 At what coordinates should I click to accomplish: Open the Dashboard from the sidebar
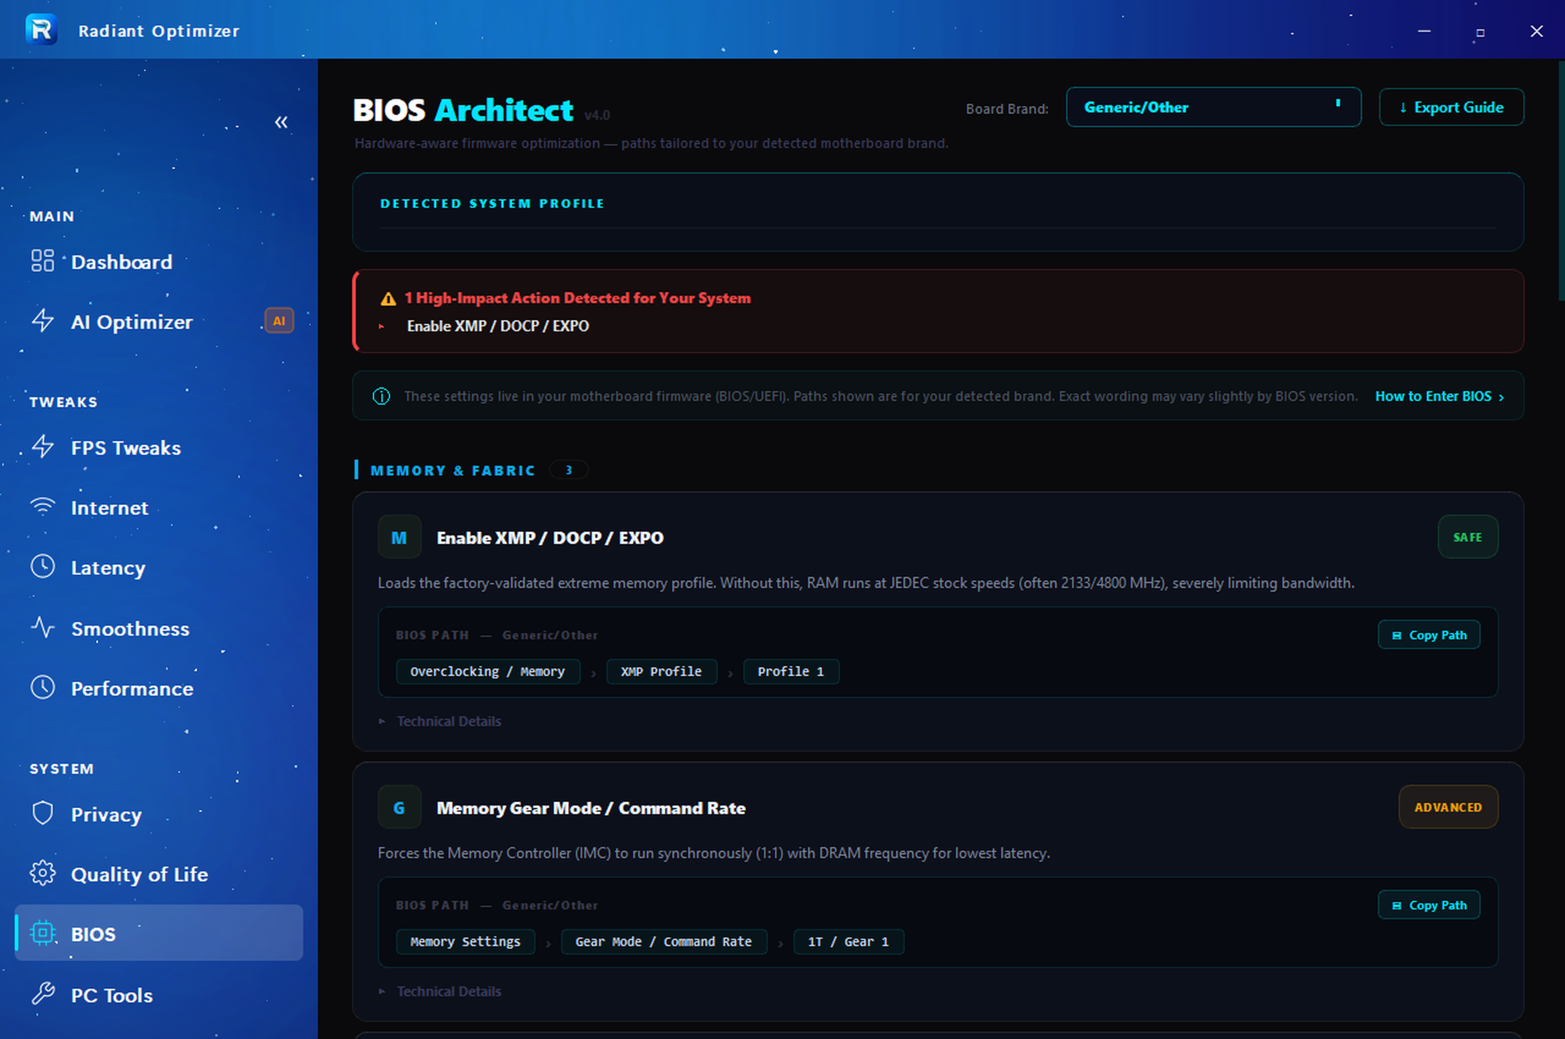(x=120, y=261)
